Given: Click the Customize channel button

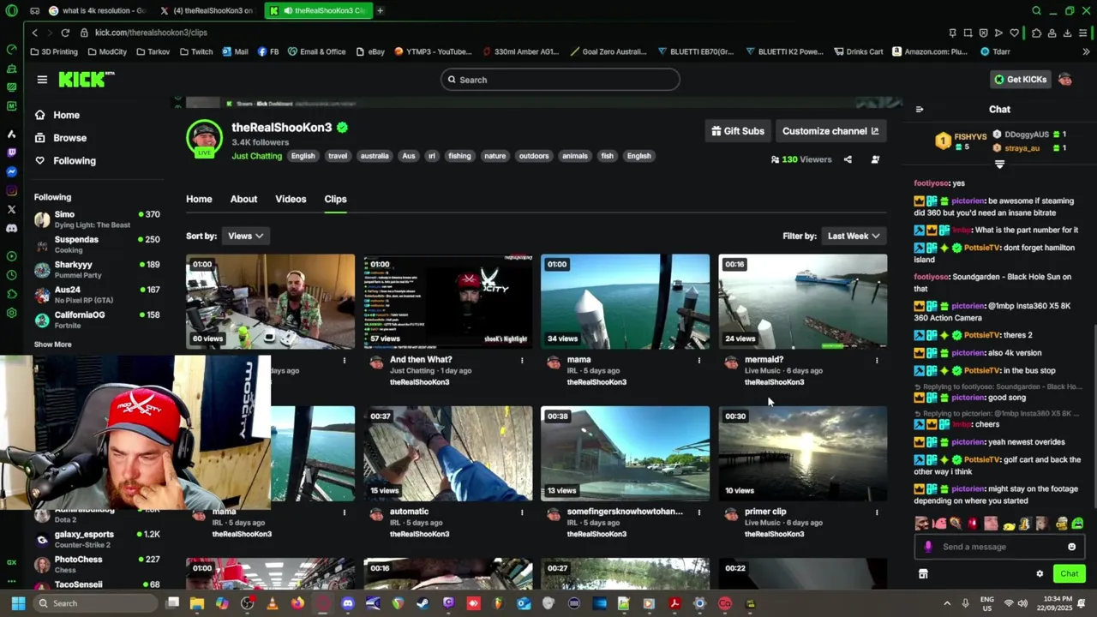Looking at the screenshot, I should coord(830,131).
